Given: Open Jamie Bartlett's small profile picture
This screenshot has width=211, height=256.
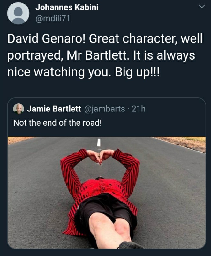Looking at the screenshot, I should point(19,109).
